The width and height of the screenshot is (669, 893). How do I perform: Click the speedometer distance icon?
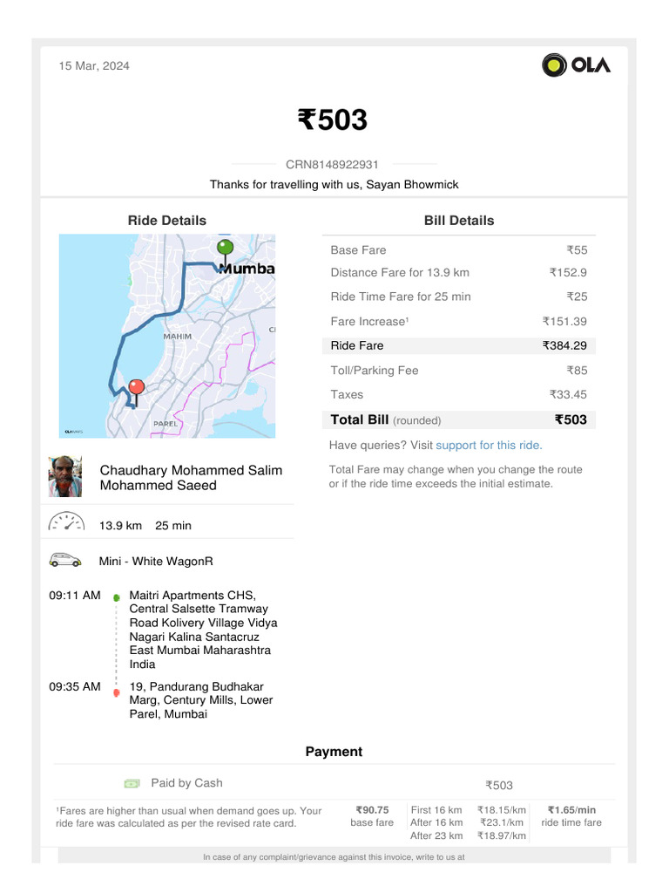tap(65, 524)
